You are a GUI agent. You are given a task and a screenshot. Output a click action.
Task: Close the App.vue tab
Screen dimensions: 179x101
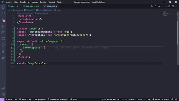57,6
